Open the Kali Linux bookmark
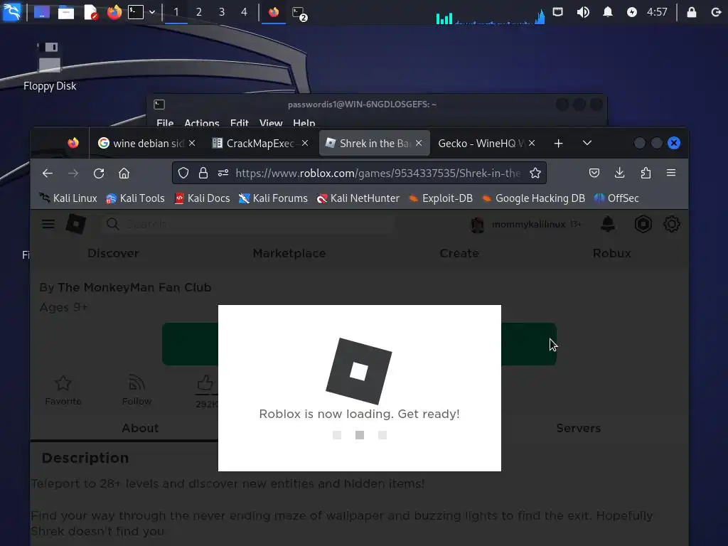Image resolution: width=728 pixels, height=546 pixels. 68,198
